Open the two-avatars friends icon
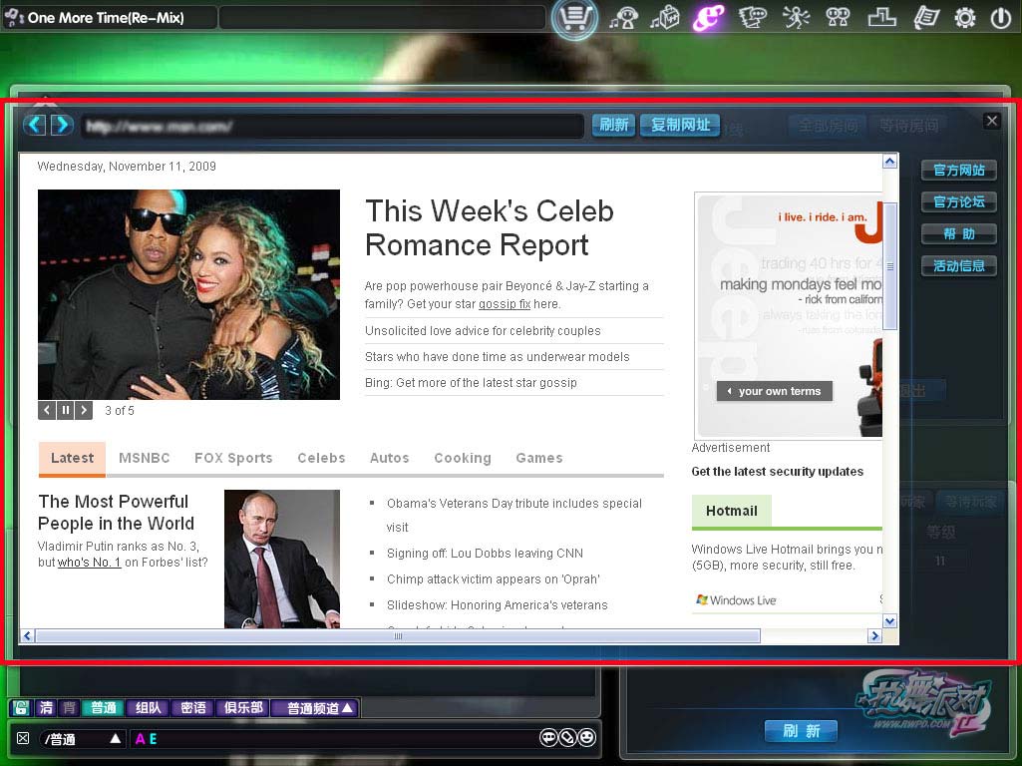 coord(839,18)
